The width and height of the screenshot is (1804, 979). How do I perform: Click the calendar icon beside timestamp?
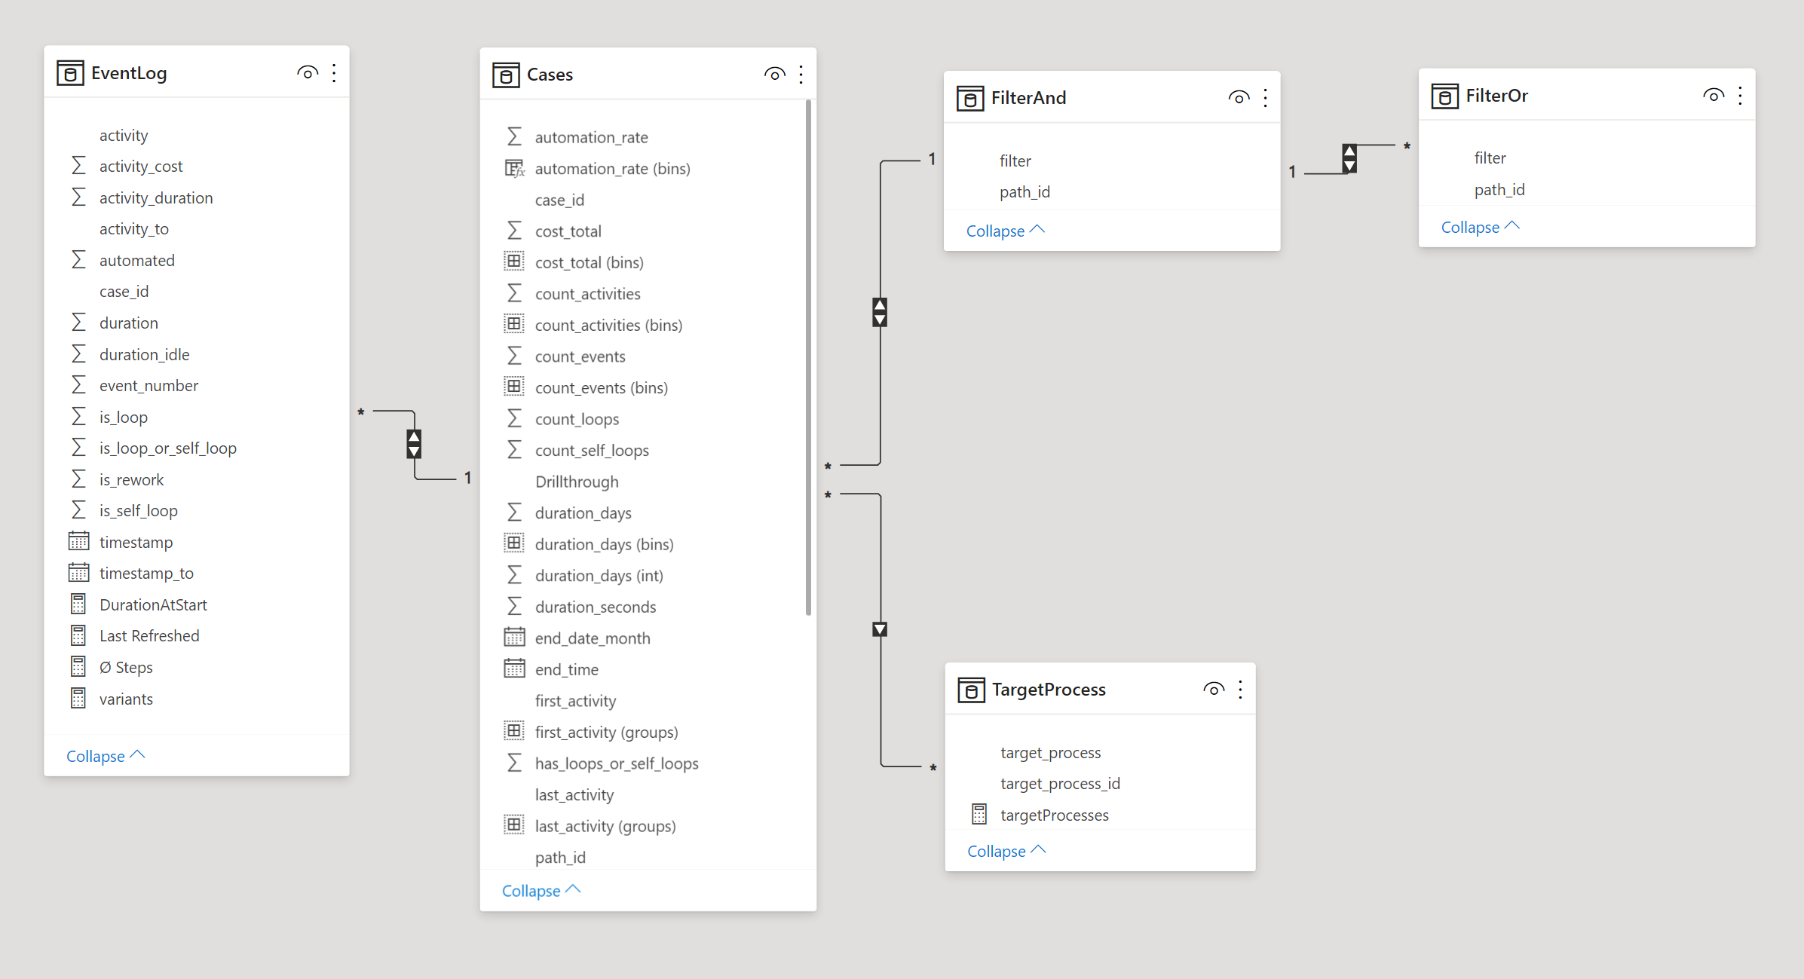click(78, 541)
